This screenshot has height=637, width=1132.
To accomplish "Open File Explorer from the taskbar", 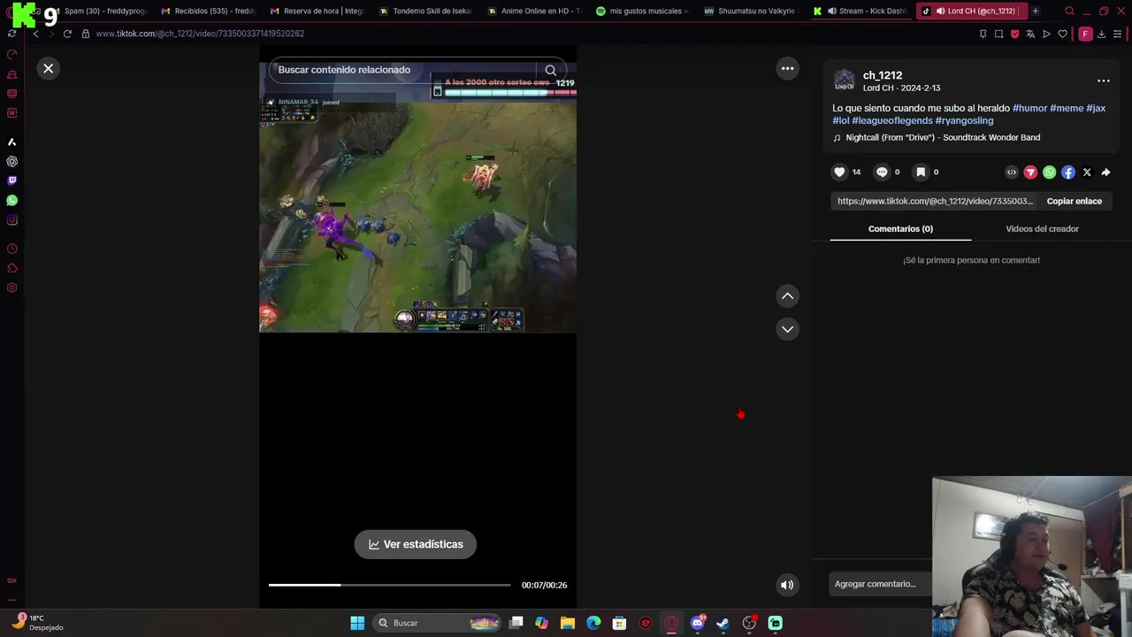I will [x=568, y=623].
